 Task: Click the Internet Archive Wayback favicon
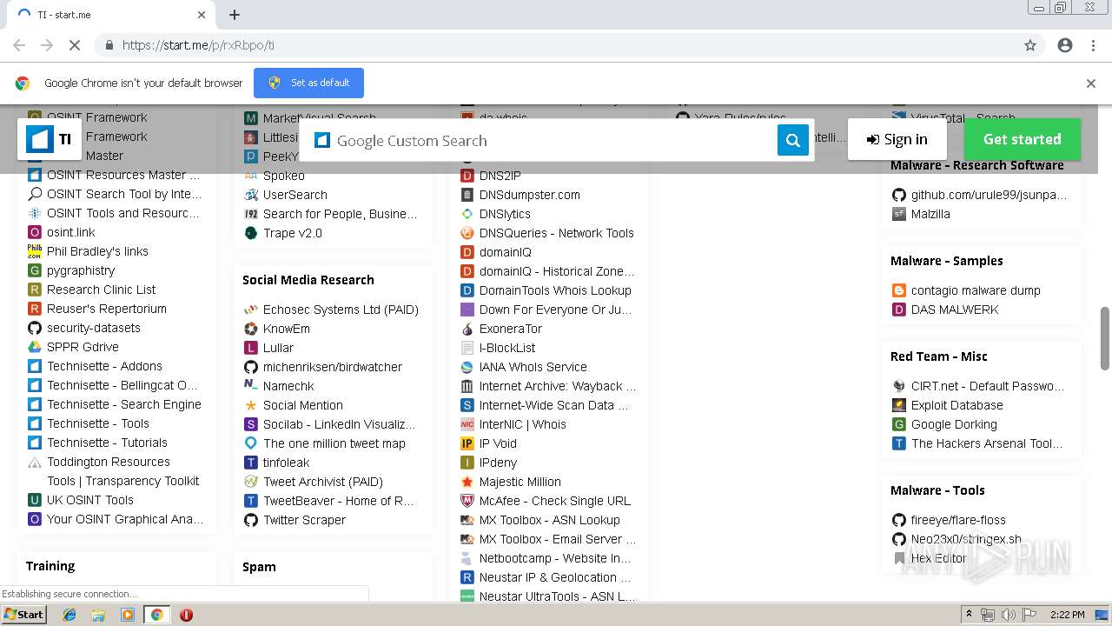click(x=467, y=386)
